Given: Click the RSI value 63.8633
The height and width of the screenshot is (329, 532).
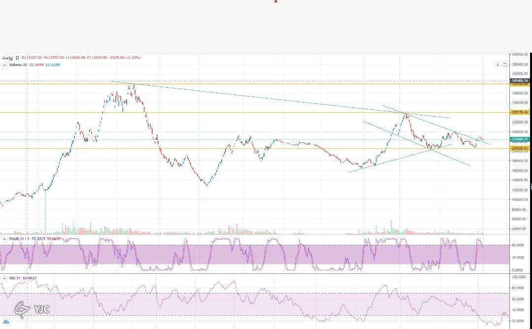Looking at the screenshot, I should [30, 278].
